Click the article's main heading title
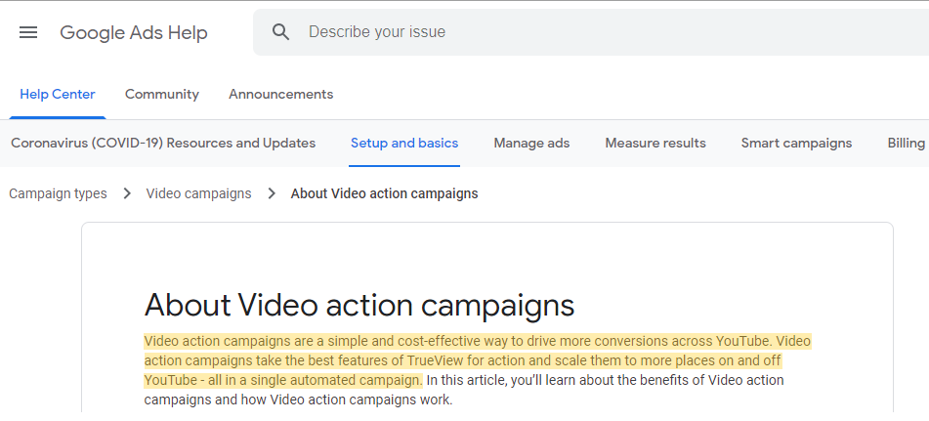929x421 pixels. pyautogui.click(x=359, y=305)
